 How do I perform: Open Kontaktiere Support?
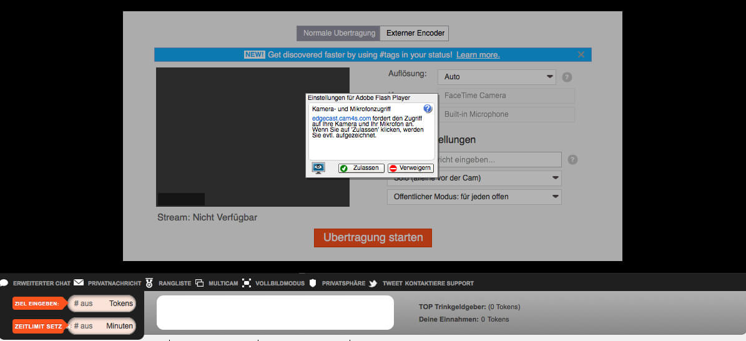click(x=439, y=284)
